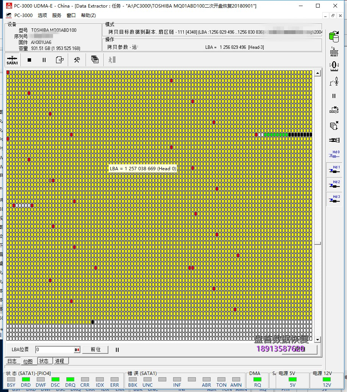This screenshot has height=392, width=347.
Task: Click the exit task icon on the toolbar
Action: [111, 60]
